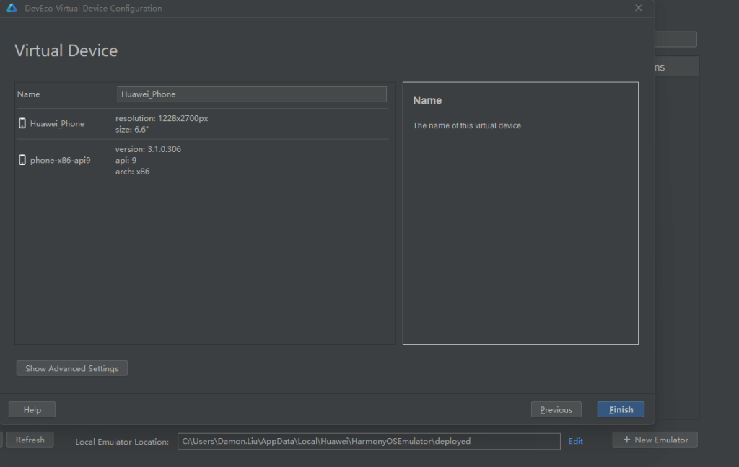Image resolution: width=739 pixels, height=467 pixels.
Task: Select the phone-x86-api9 image label
Action: coord(61,160)
